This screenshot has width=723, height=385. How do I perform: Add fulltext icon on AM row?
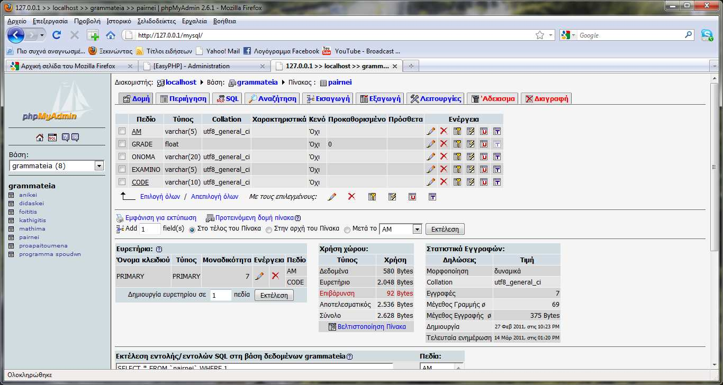coord(497,131)
